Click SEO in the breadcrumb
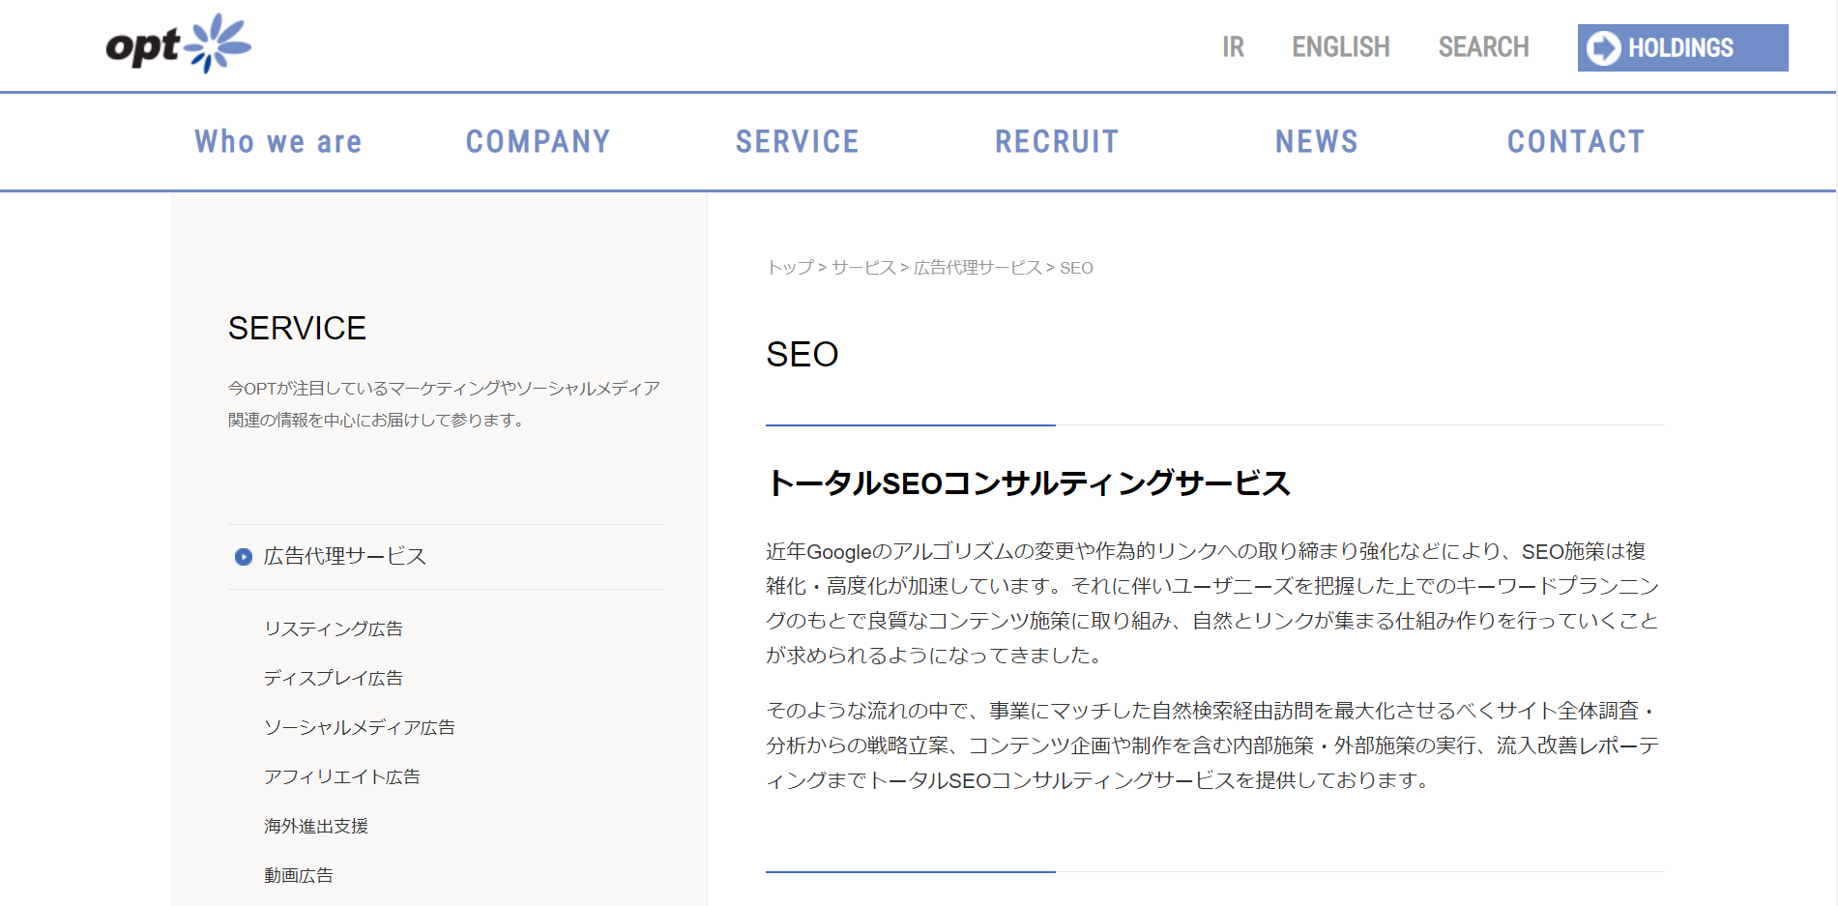 pyautogui.click(x=1076, y=268)
